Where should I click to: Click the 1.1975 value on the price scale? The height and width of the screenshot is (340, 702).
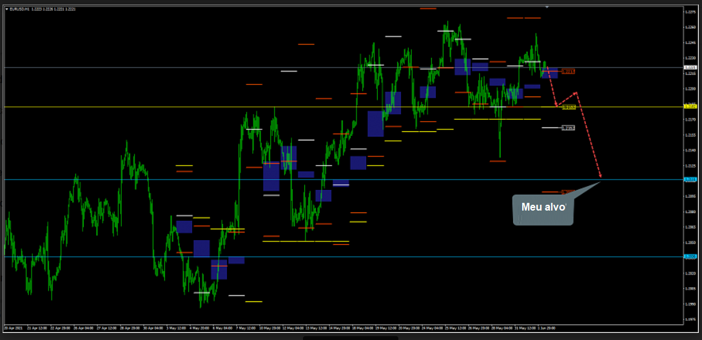690,319
